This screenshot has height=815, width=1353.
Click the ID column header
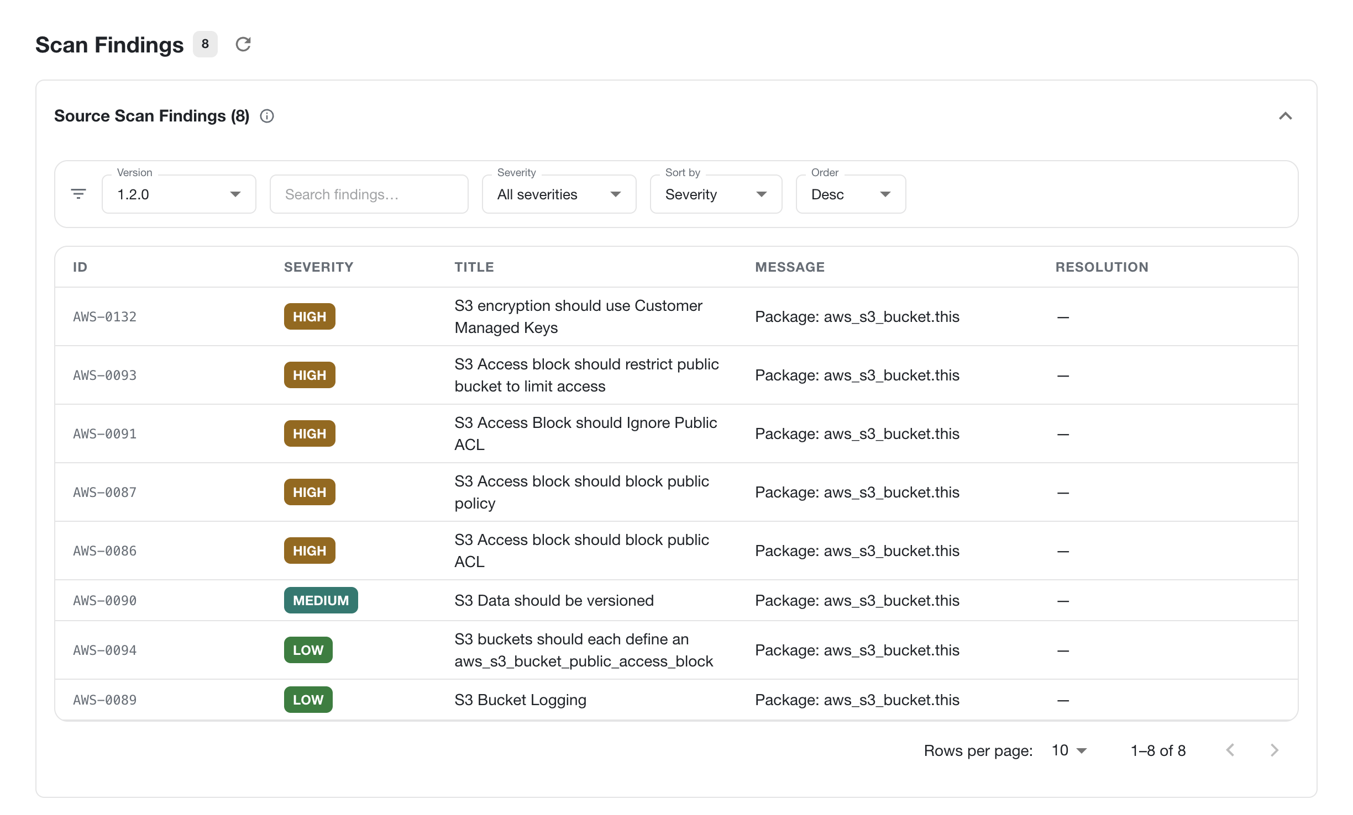click(80, 267)
